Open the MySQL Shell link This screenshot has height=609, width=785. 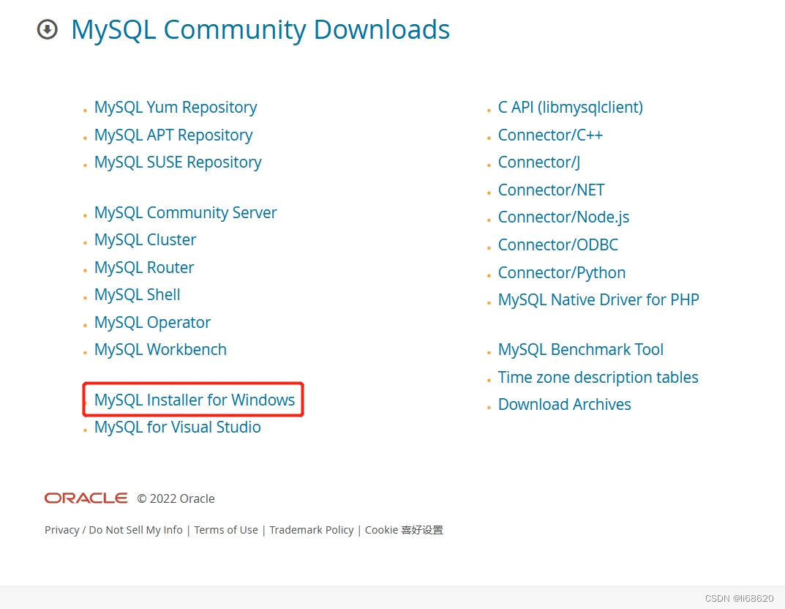[138, 294]
